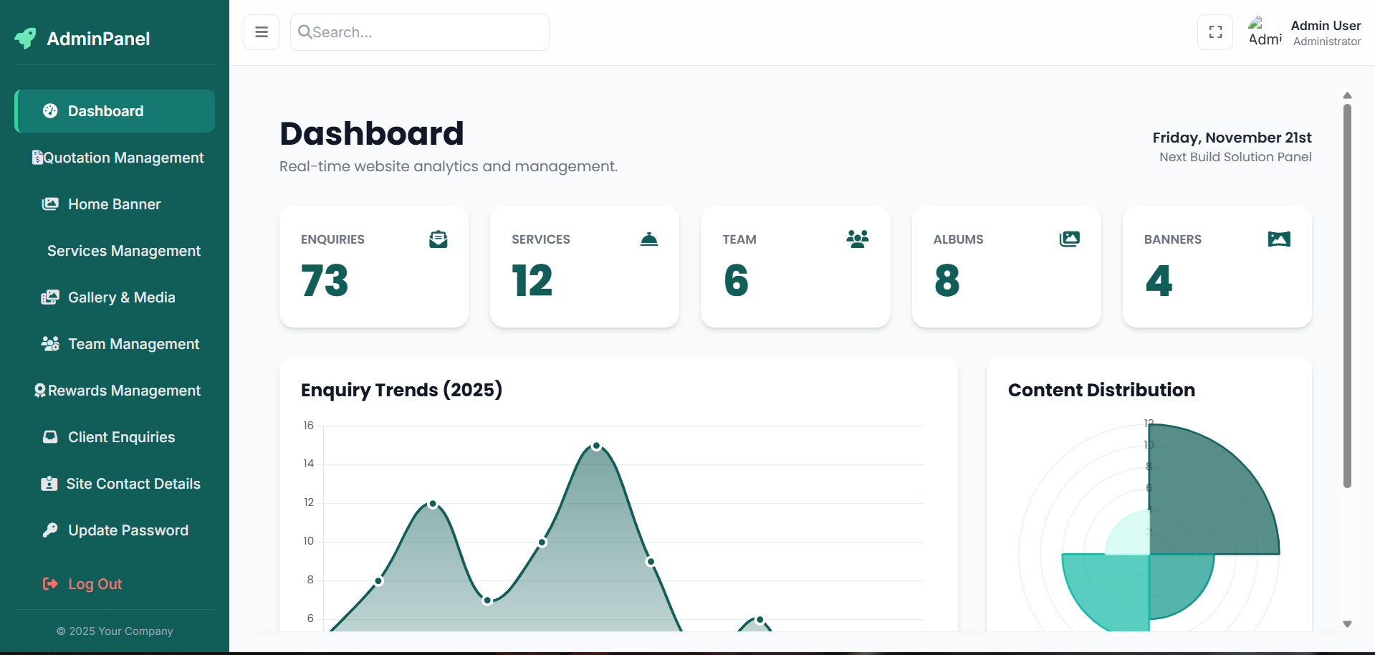This screenshot has width=1375, height=655.
Task: Click the Site Contact Details icon
Action: 49,484
